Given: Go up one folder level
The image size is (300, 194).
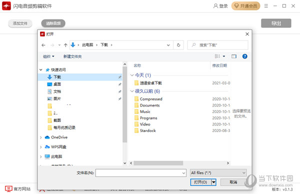Looking at the screenshot, I should pyautogui.click(x=65, y=45).
